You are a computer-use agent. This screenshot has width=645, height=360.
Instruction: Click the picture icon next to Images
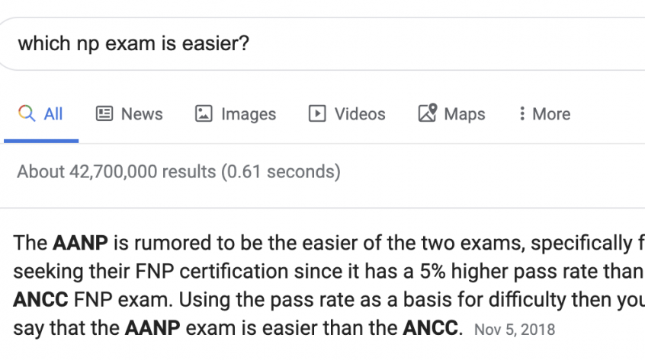[204, 113]
